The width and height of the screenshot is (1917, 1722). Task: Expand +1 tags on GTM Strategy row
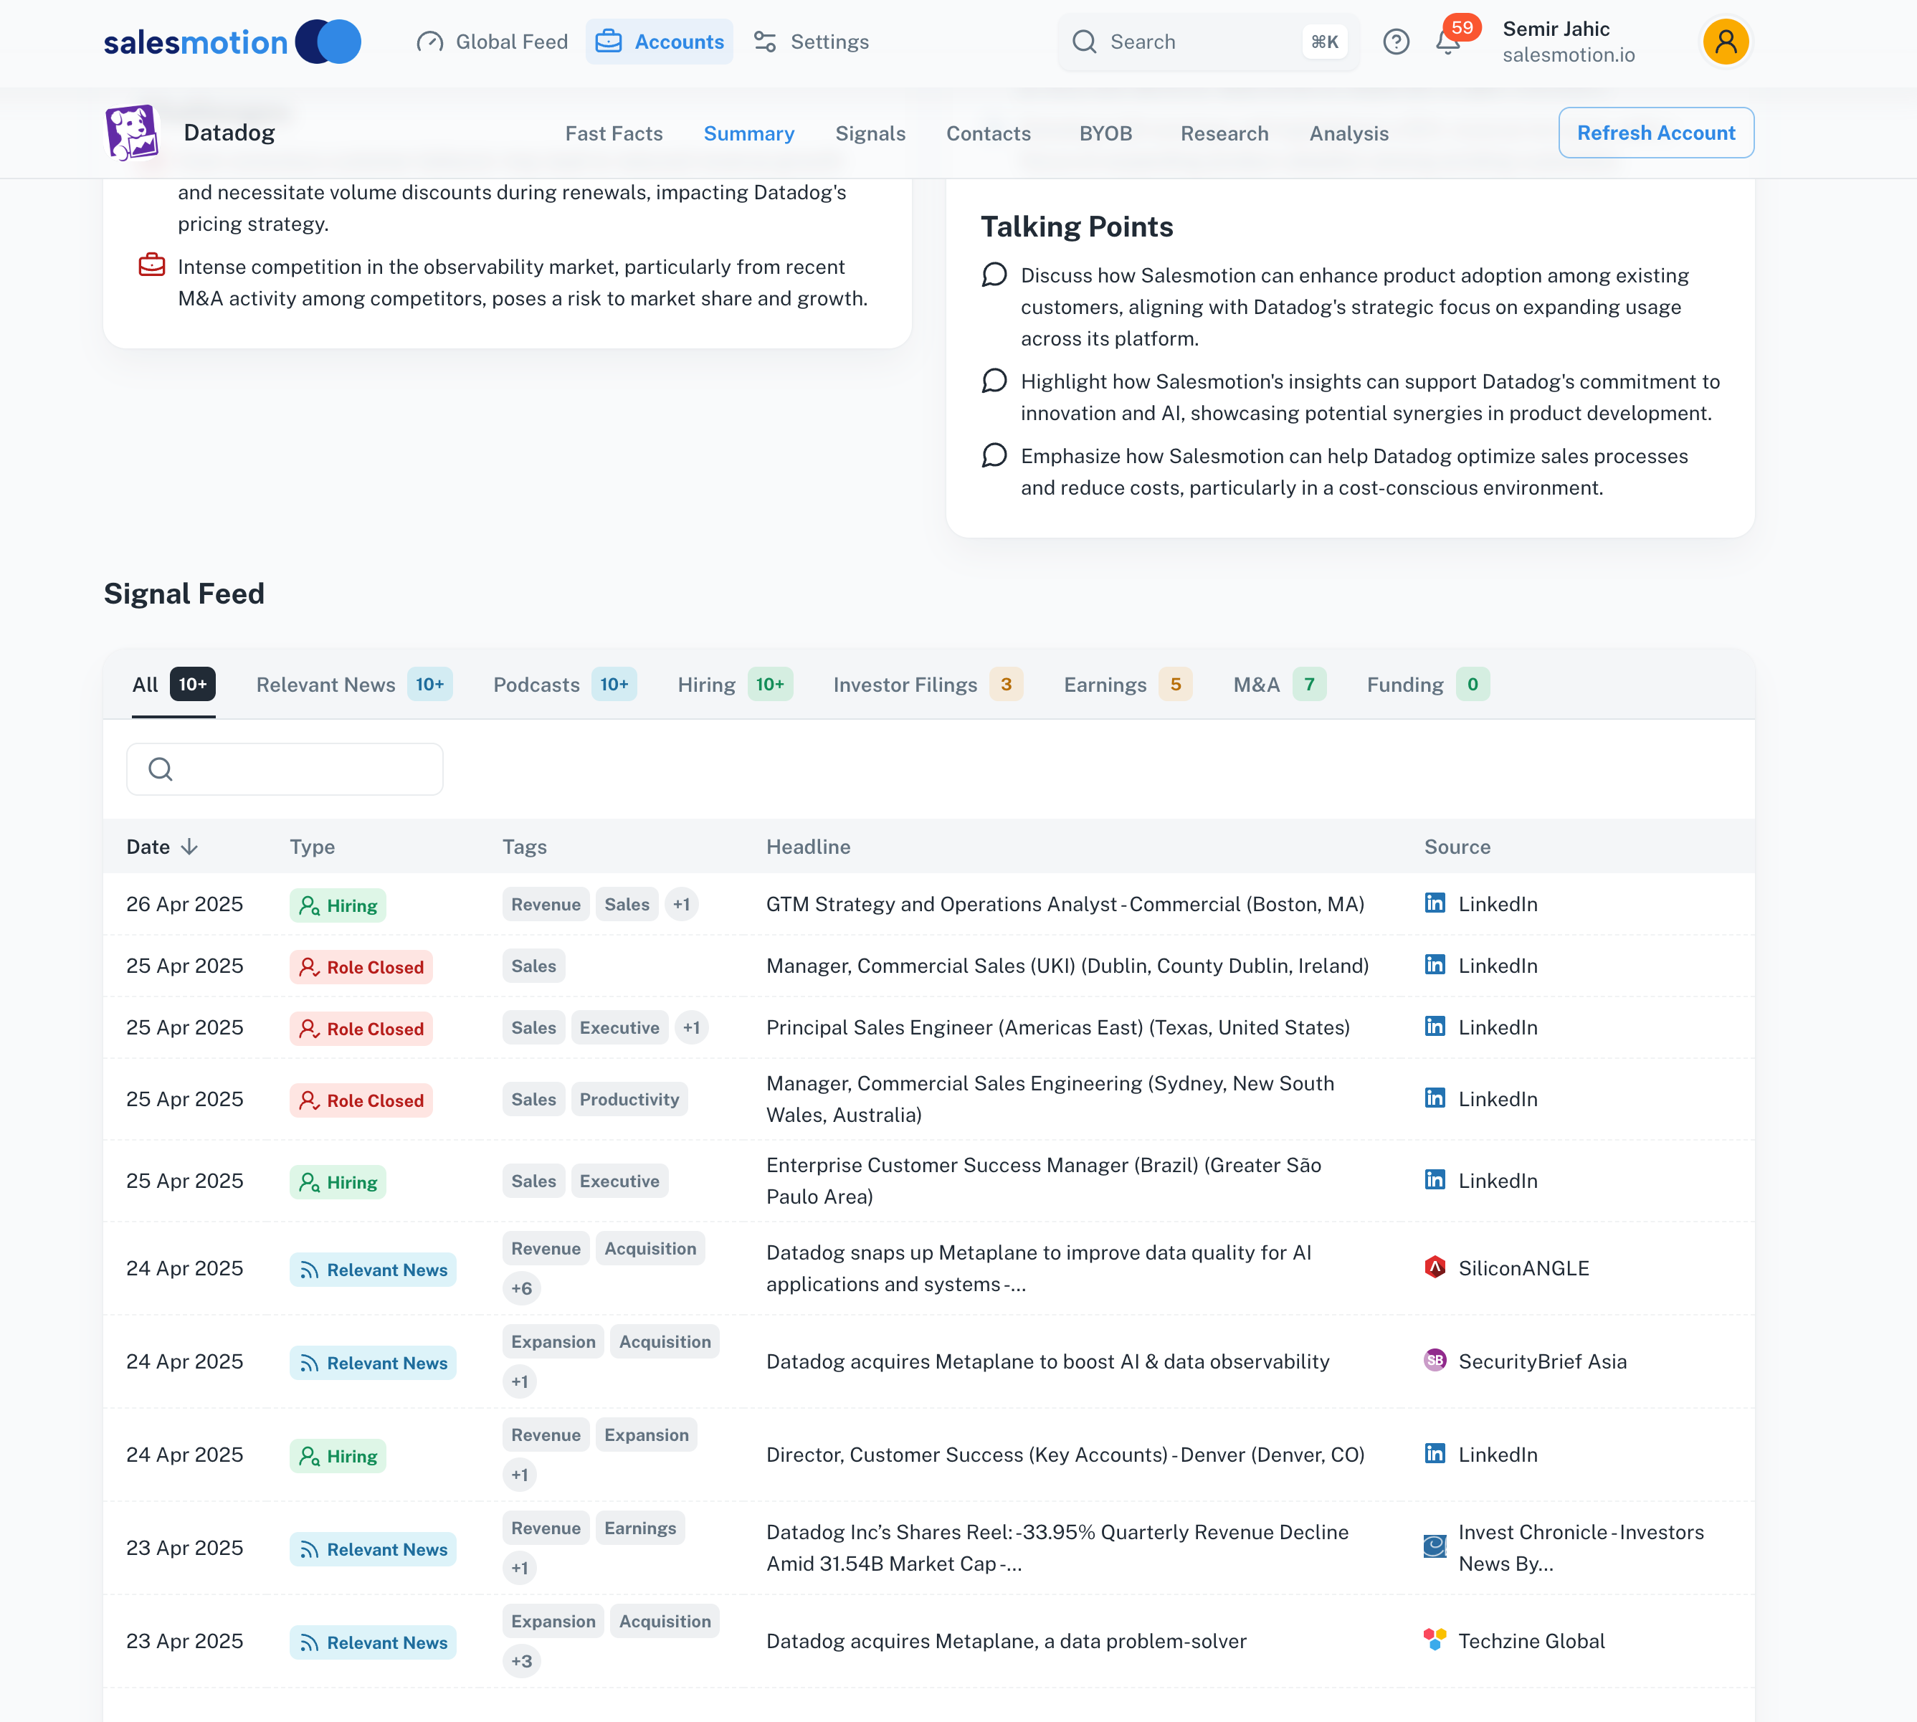(x=681, y=903)
